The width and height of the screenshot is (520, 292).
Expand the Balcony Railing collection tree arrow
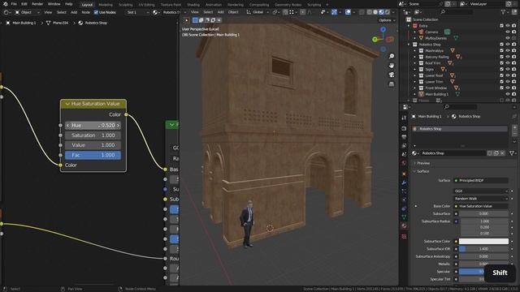click(x=414, y=57)
